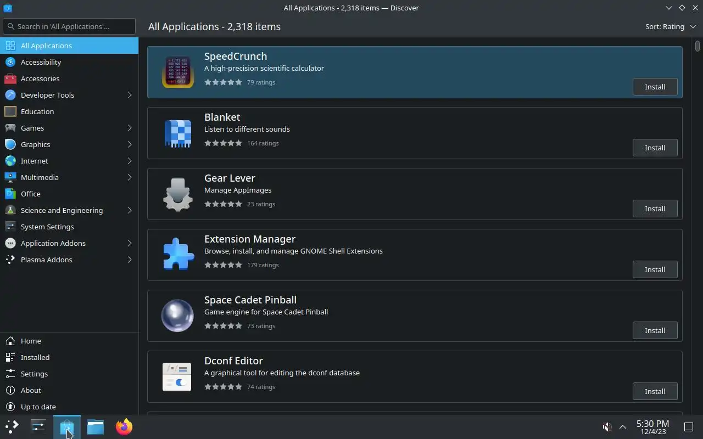Click the Settings sliders icon in sidebar
This screenshot has height=439, width=703.
coord(10,374)
